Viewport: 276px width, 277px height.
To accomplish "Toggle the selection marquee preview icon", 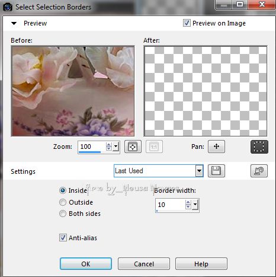I will click(x=259, y=147).
